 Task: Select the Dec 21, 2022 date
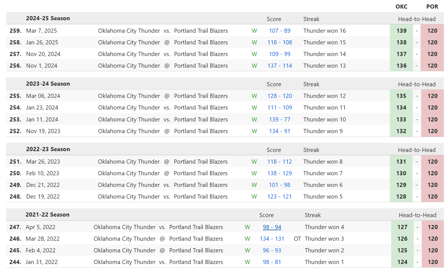point(43,185)
